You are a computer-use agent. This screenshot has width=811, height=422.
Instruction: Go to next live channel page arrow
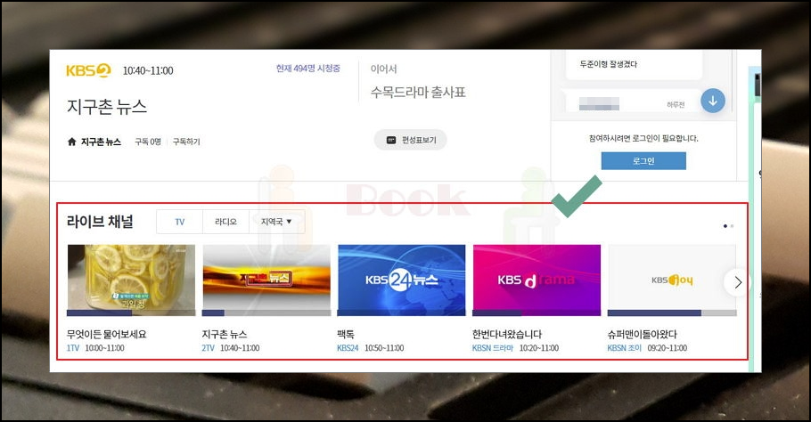coord(738,282)
